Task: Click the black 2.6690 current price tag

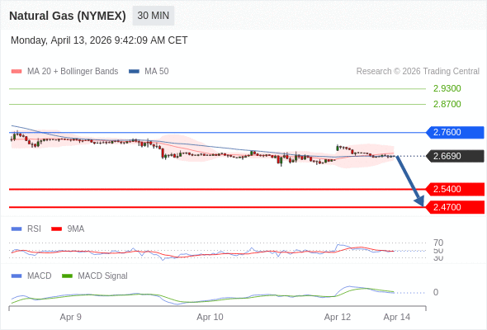Action: 455,156
